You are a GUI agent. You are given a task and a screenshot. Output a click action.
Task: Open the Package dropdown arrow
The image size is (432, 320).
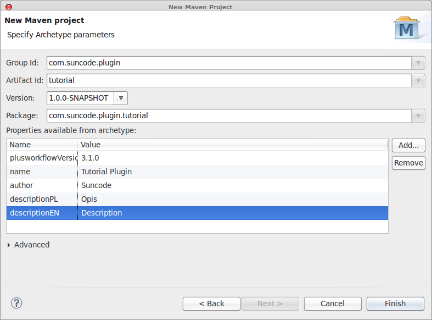pyautogui.click(x=418, y=115)
